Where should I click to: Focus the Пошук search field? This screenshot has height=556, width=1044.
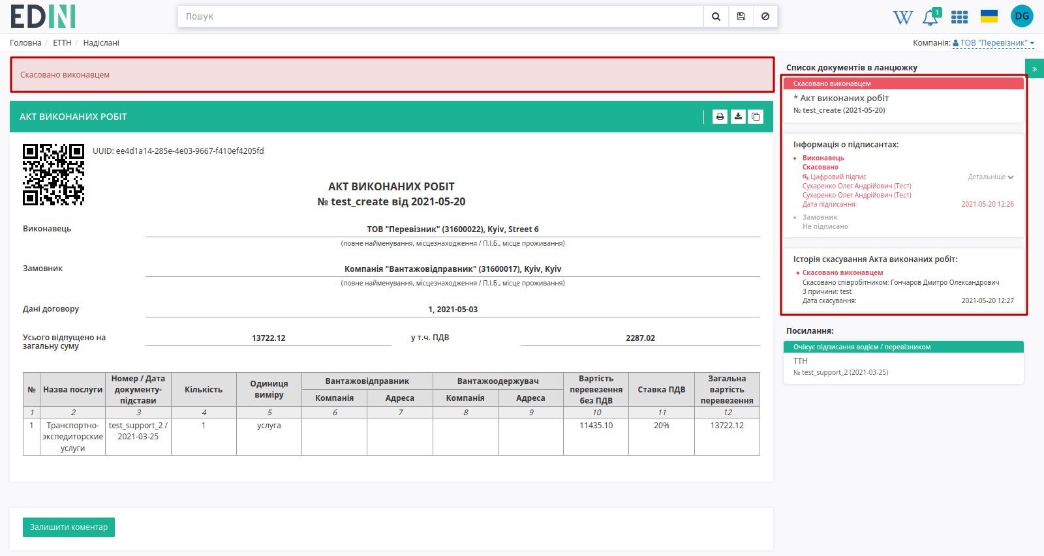(440, 16)
